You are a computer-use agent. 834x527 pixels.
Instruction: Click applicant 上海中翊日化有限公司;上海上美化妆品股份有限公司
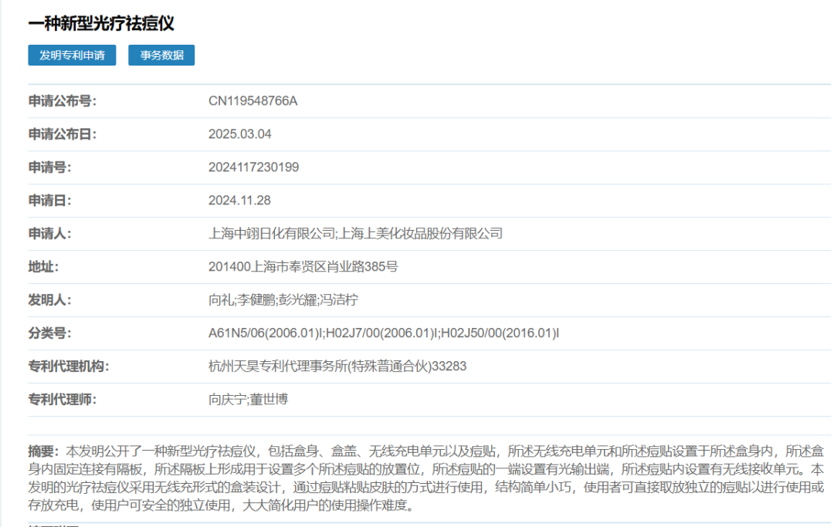tap(355, 233)
